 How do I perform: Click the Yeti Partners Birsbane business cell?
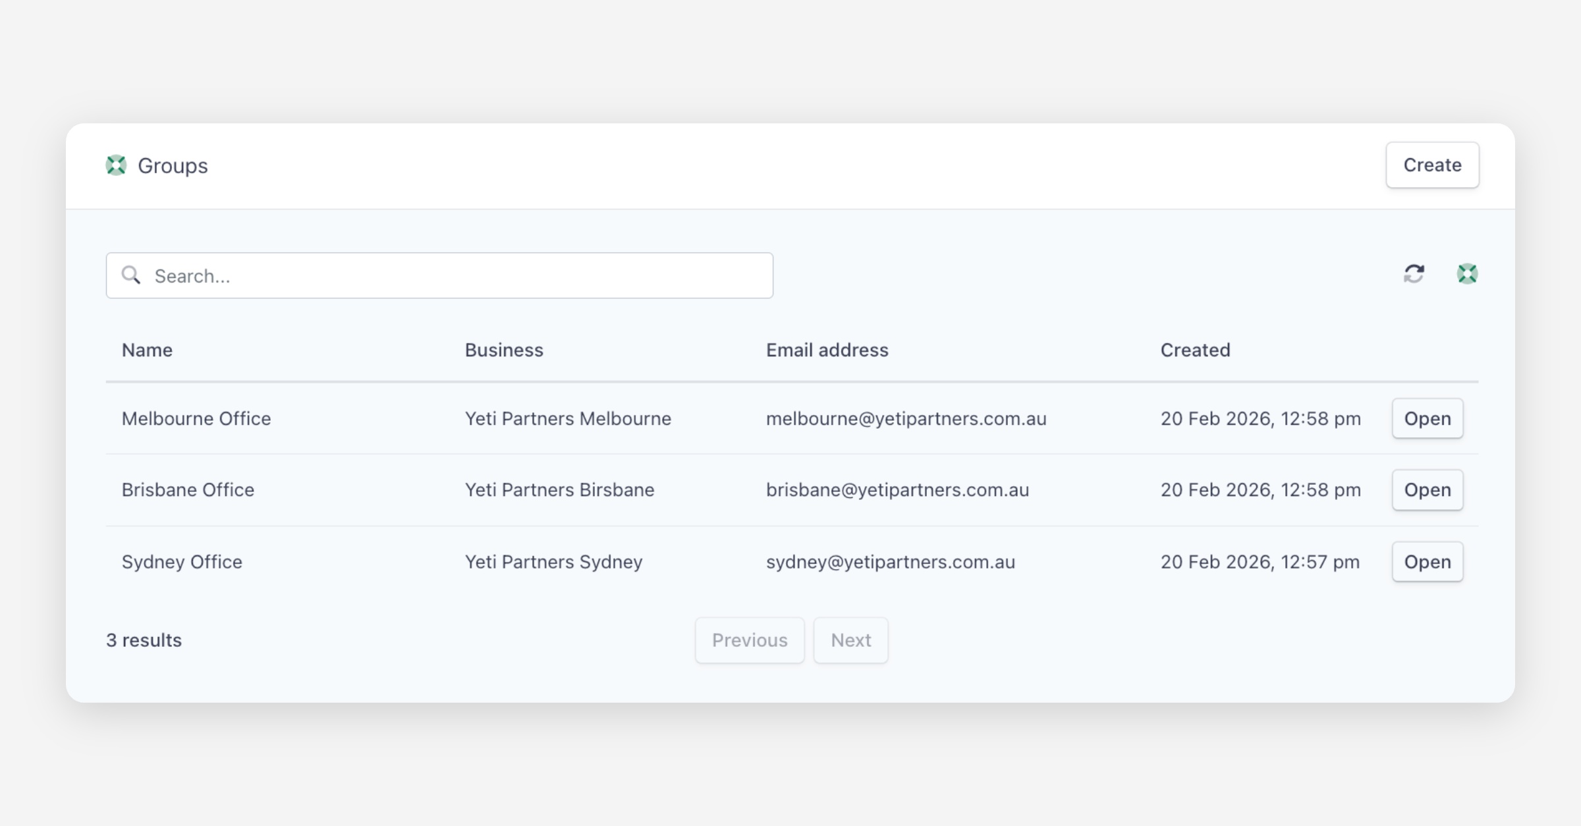point(559,490)
